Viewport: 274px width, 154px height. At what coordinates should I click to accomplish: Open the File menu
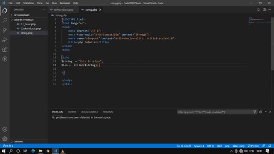coord(10,3)
